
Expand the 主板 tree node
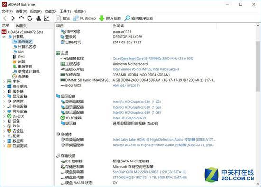coord(4,82)
